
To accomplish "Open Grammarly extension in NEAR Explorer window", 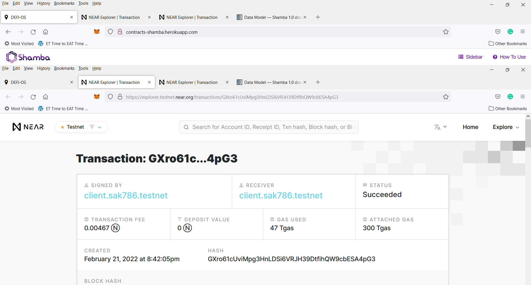I will coord(510,97).
